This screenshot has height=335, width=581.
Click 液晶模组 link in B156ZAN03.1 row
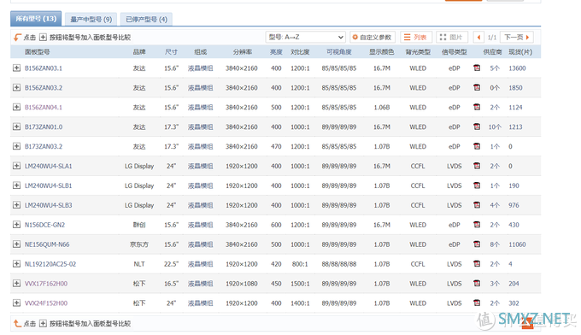(x=201, y=68)
